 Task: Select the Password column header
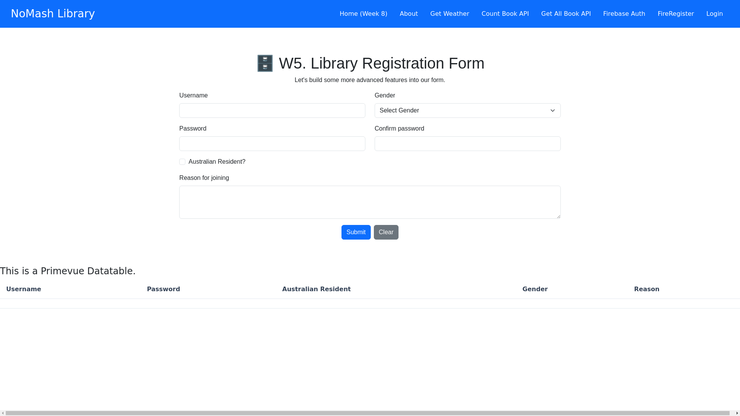click(x=163, y=289)
